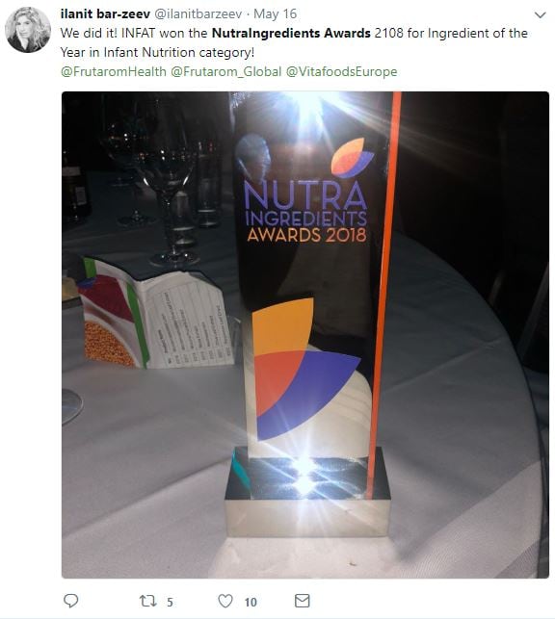Click the AWARDS 2018 text on trophy

tap(306, 235)
